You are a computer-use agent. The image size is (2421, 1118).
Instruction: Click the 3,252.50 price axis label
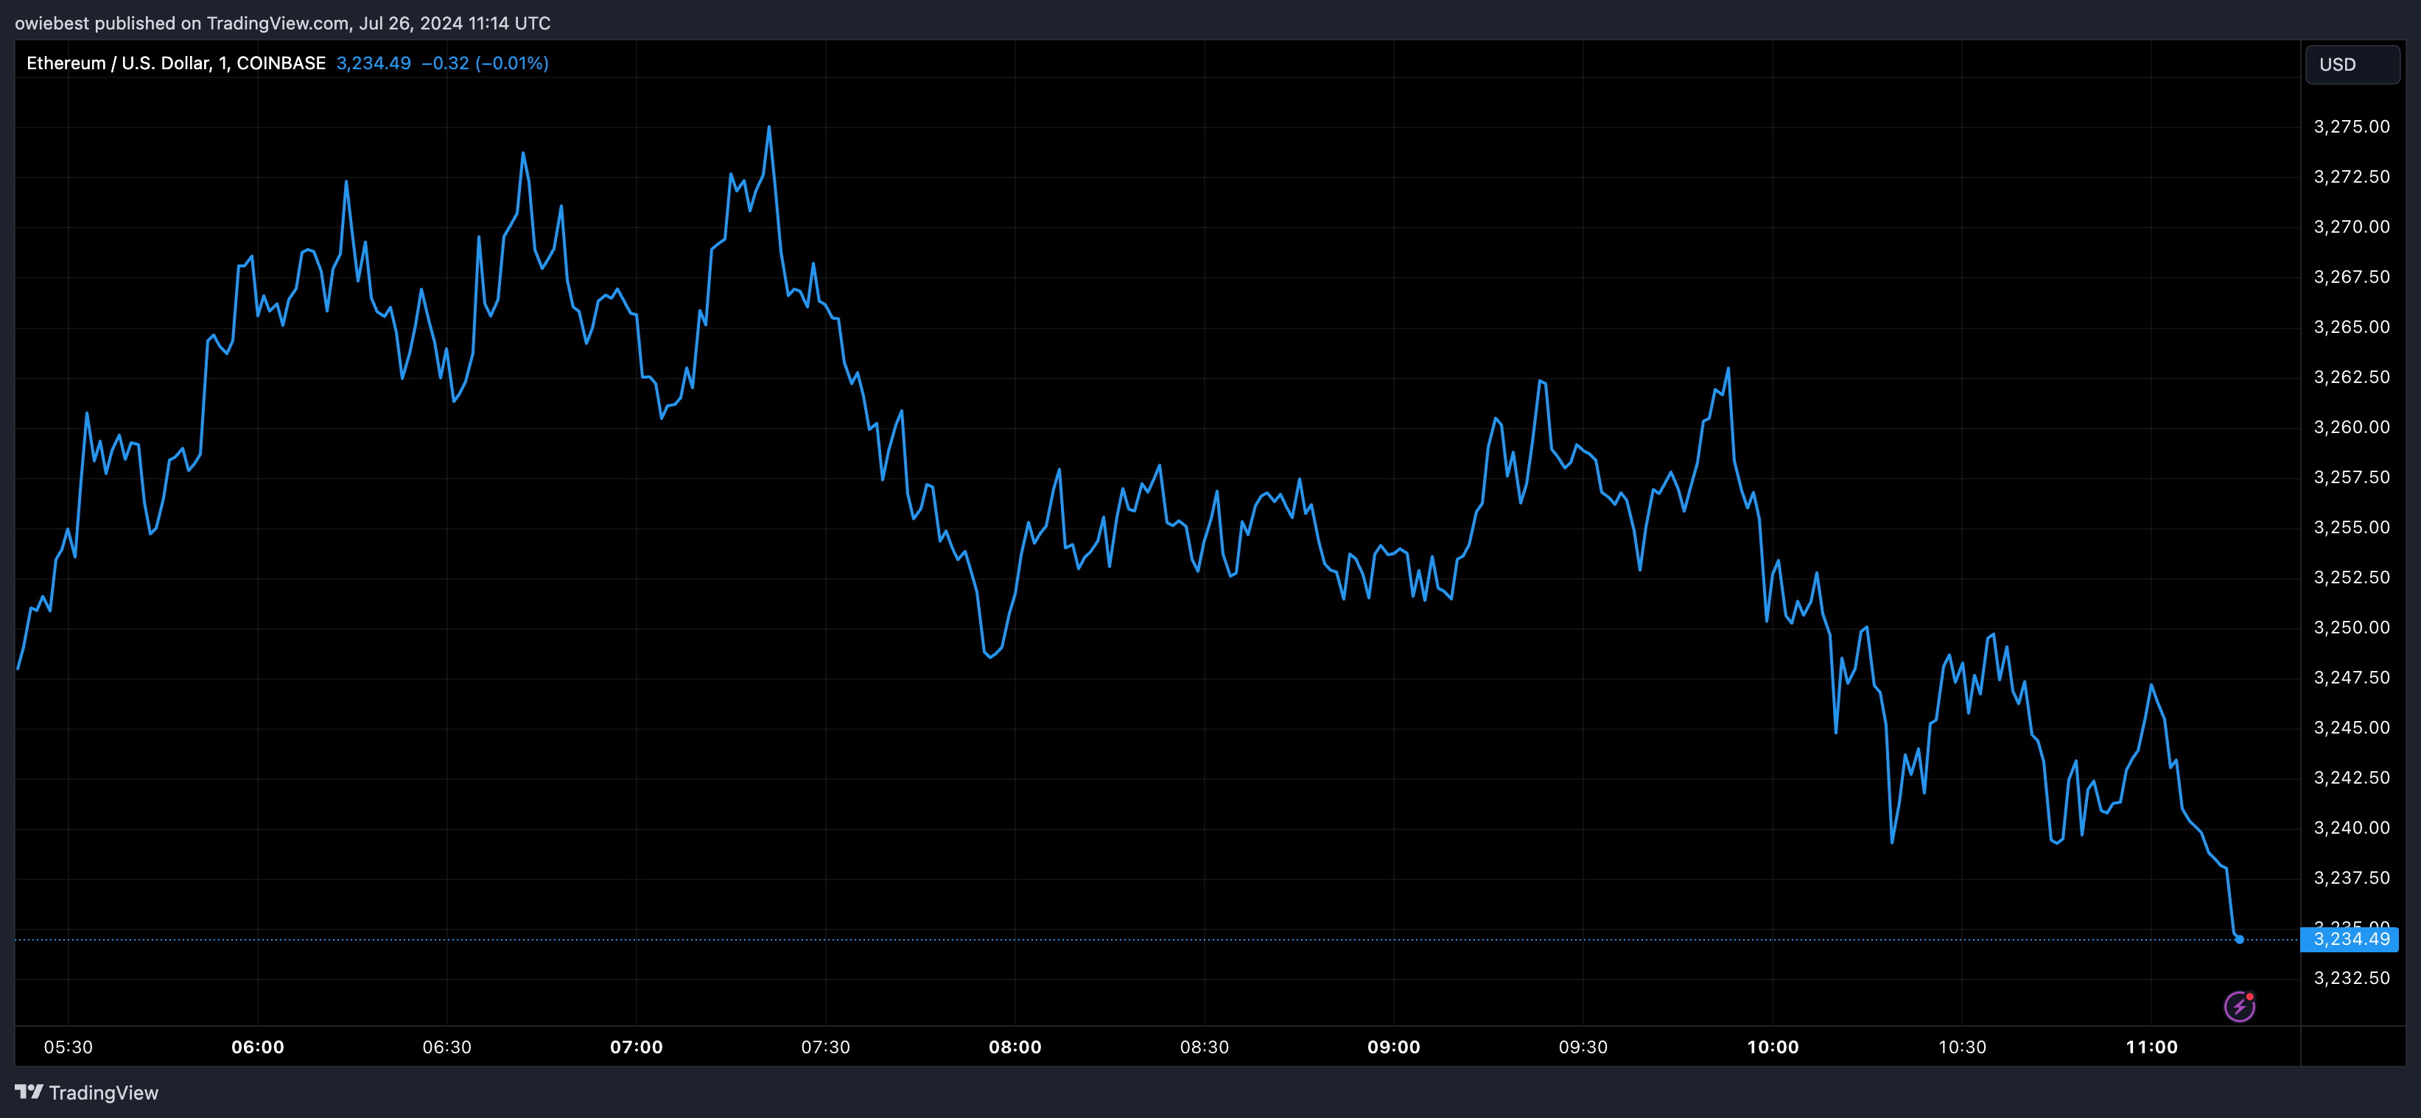[2352, 578]
